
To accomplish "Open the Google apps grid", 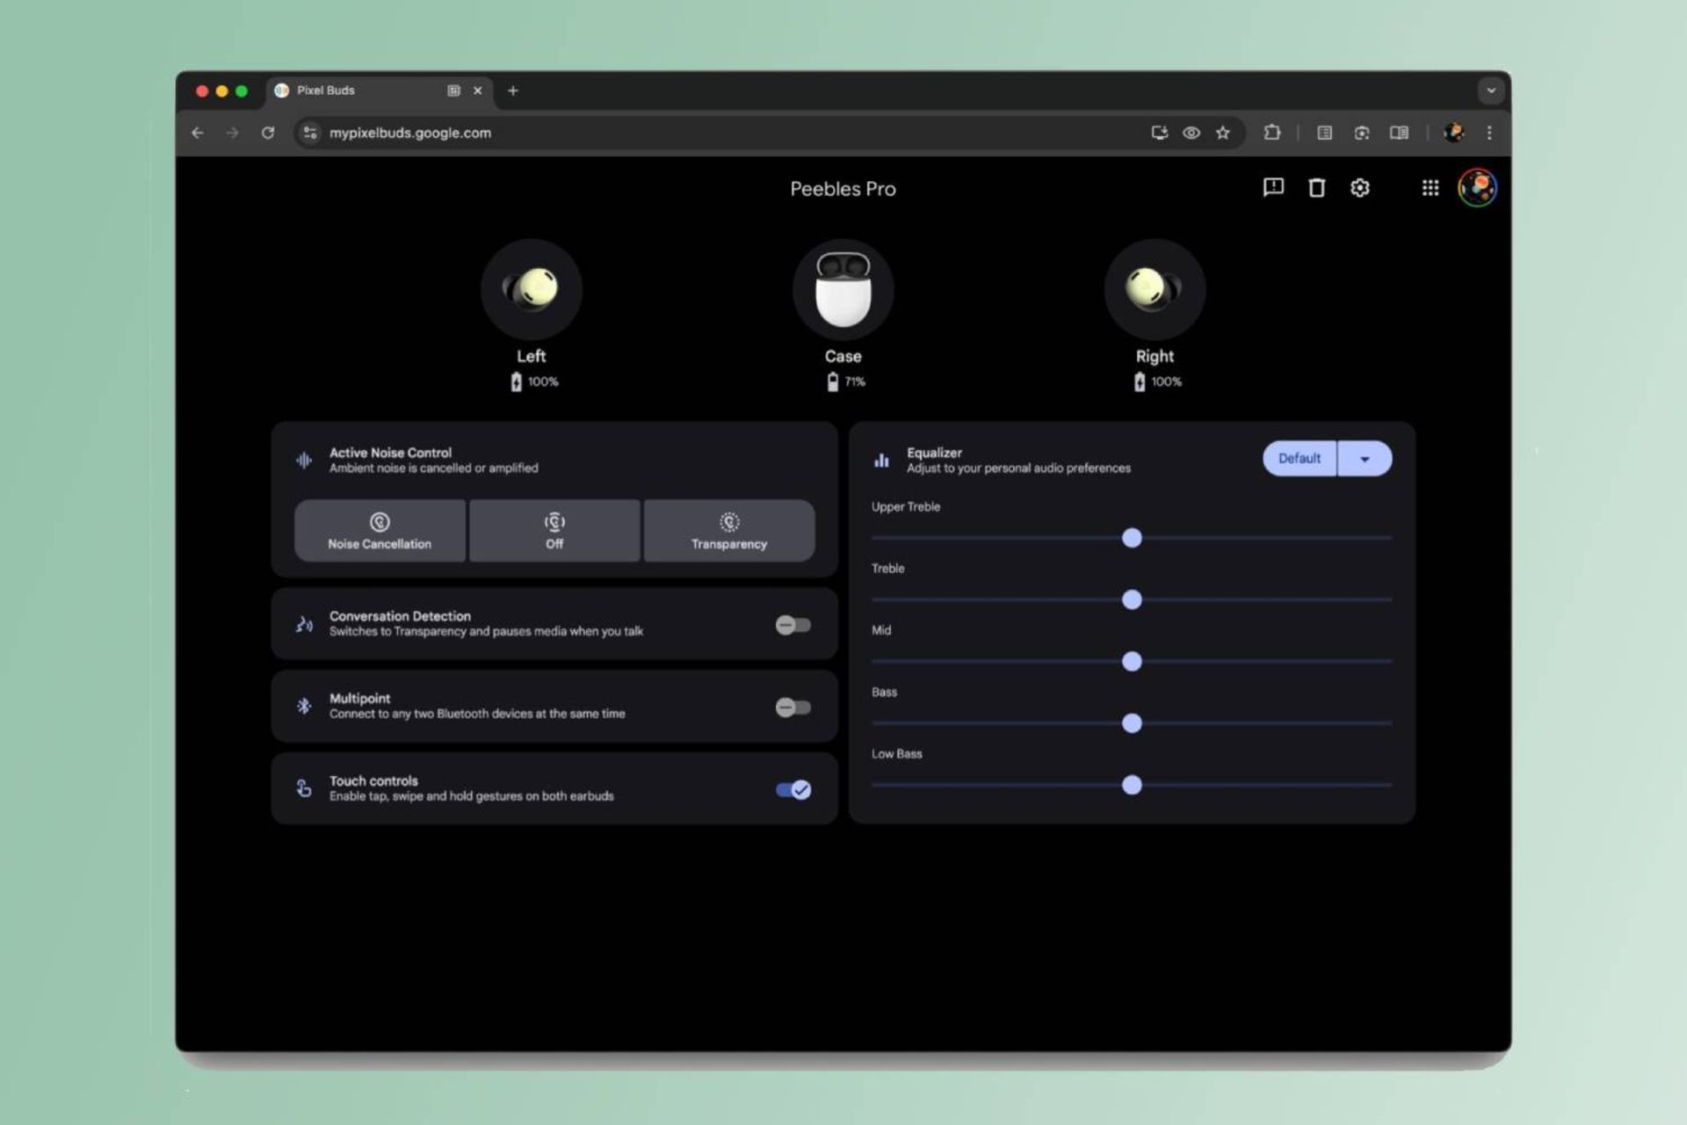I will pos(1430,187).
